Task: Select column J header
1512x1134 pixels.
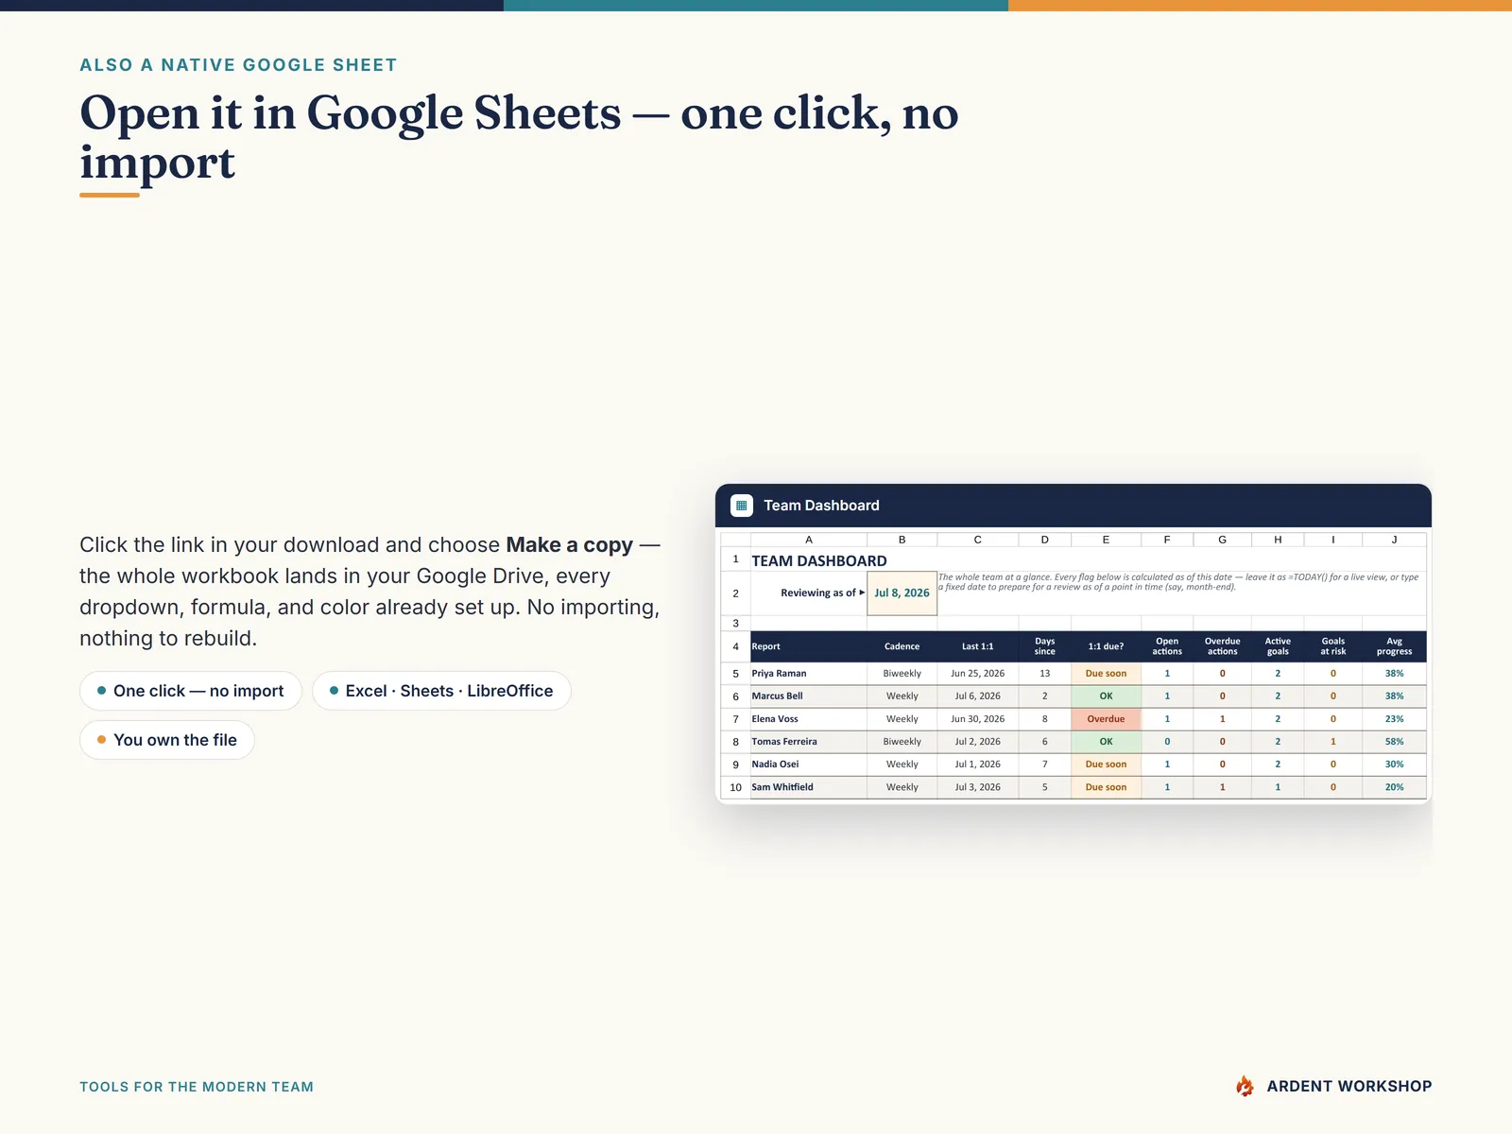Action: click(1394, 540)
